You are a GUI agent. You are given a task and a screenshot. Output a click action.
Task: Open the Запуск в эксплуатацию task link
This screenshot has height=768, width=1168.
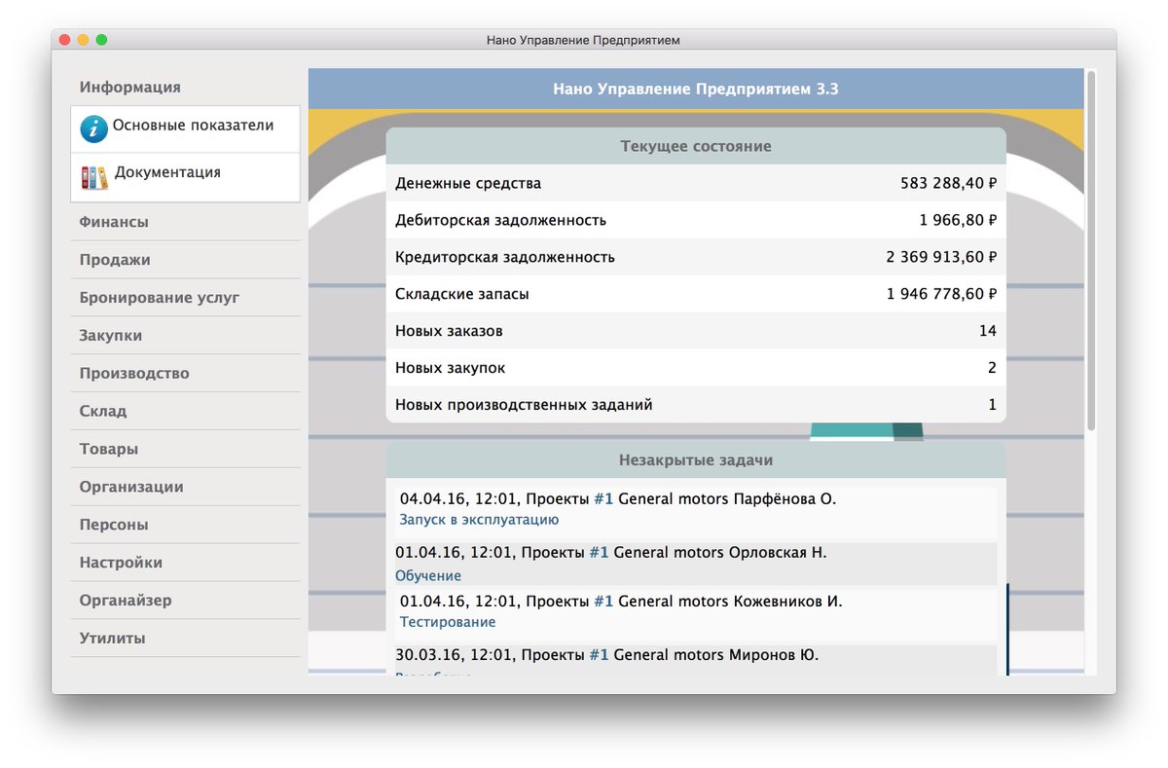point(479,520)
